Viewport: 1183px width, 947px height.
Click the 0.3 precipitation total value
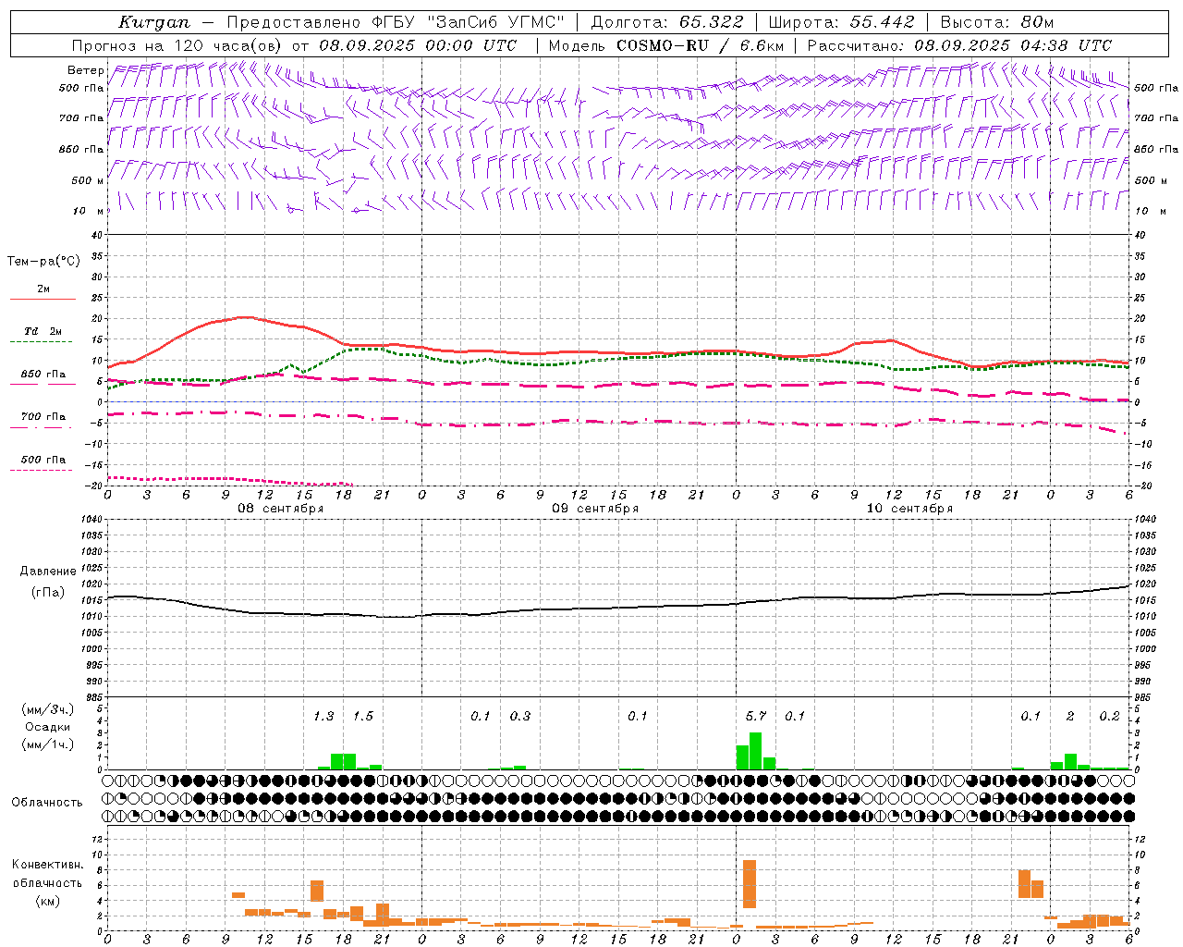pyautogui.click(x=520, y=716)
